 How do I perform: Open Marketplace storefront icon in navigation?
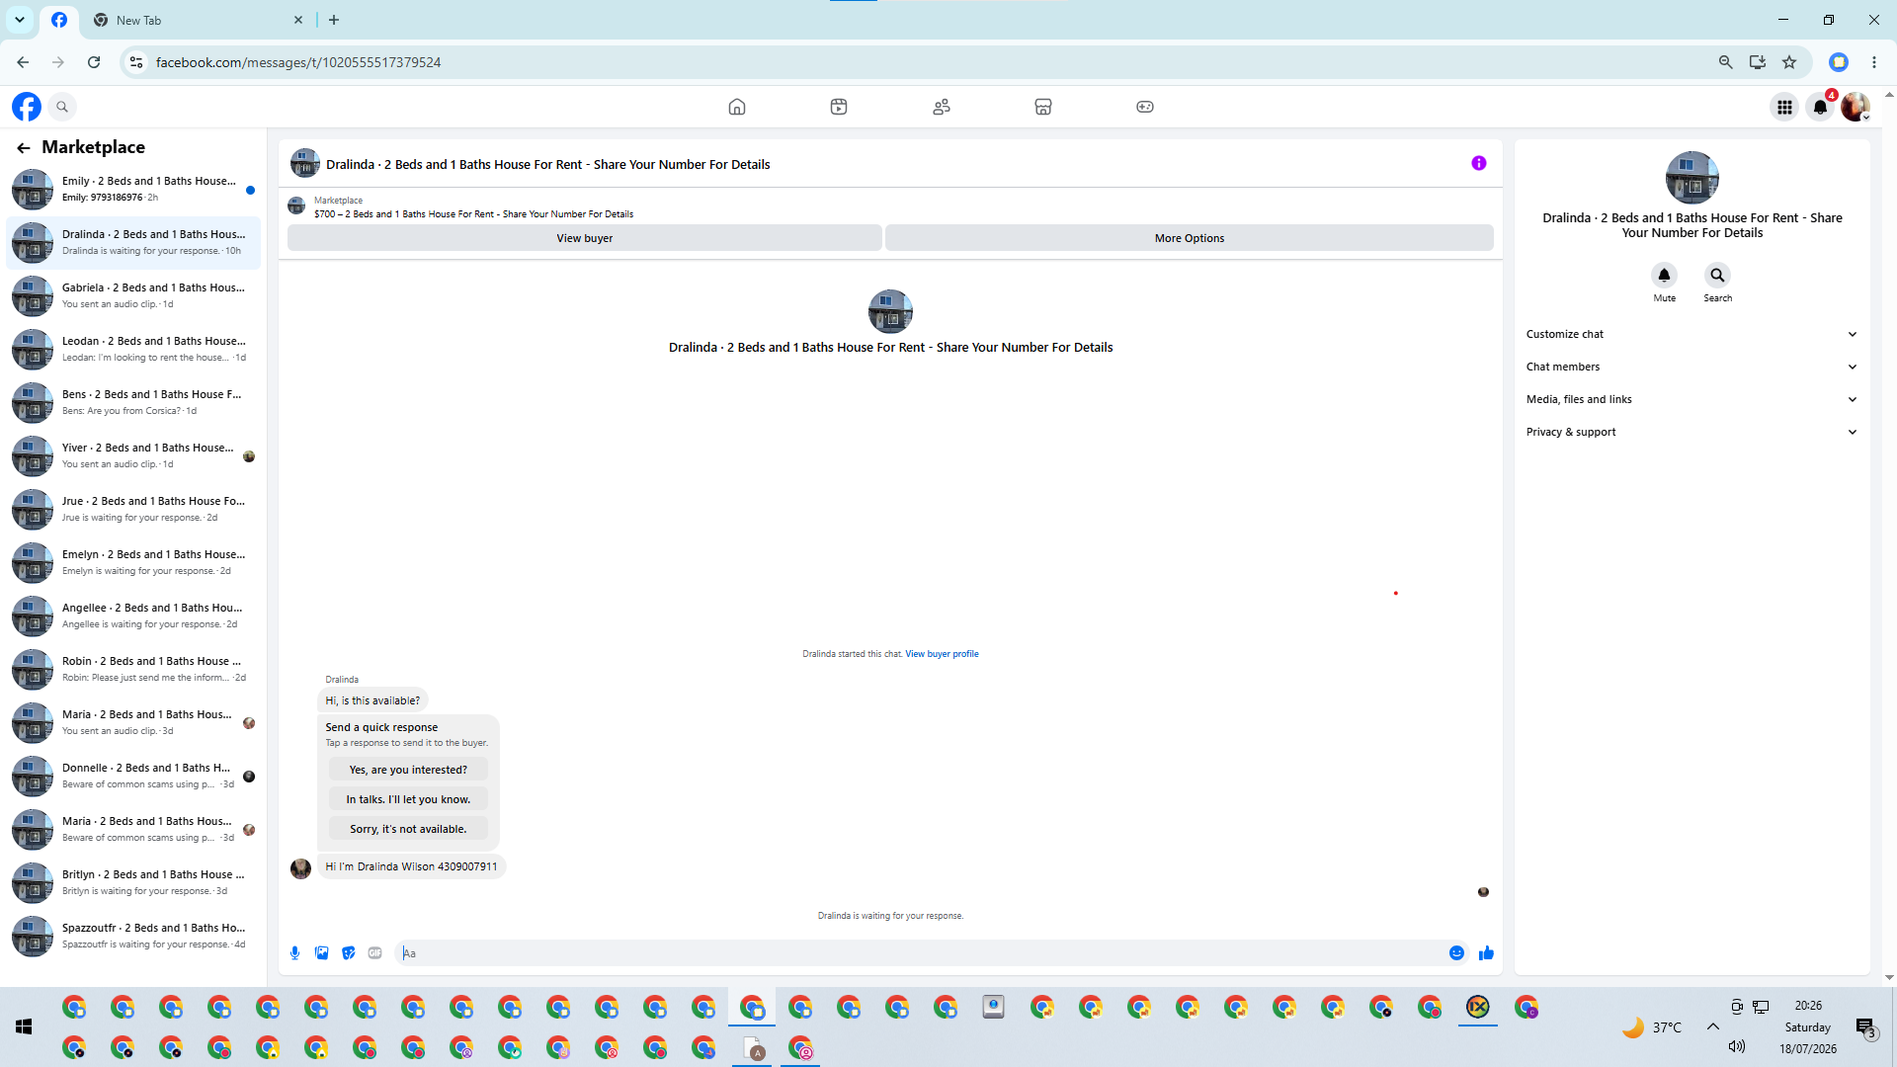(x=1043, y=107)
